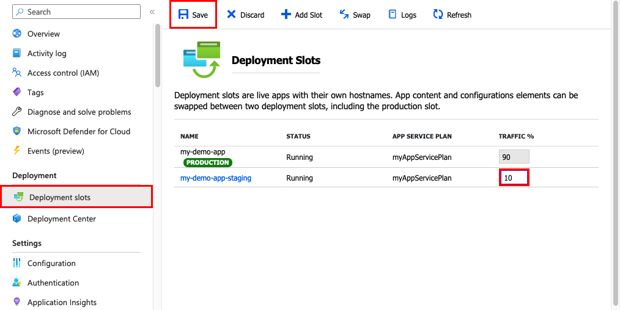Viewport: 620px width, 310px height.
Task: Click the sidebar Search box
Action: pyautogui.click(x=76, y=12)
